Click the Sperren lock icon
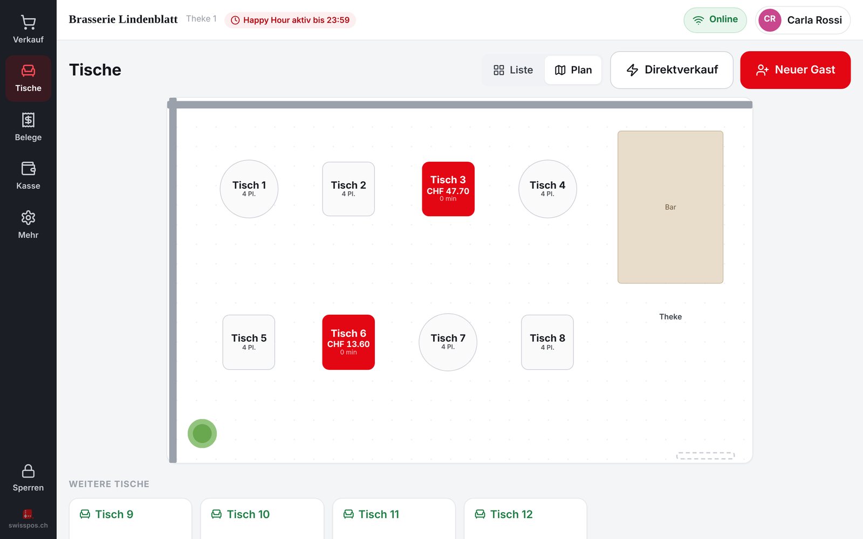The image size is (863, 539). click(28, 471)
